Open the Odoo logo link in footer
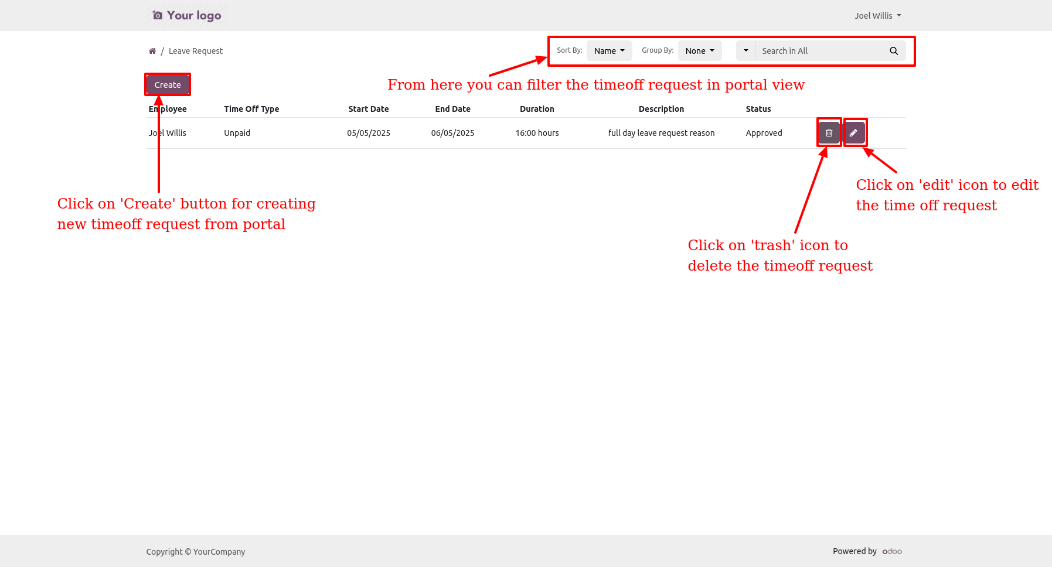Screen dimensions: 1052x567 (x=892, y=552)
